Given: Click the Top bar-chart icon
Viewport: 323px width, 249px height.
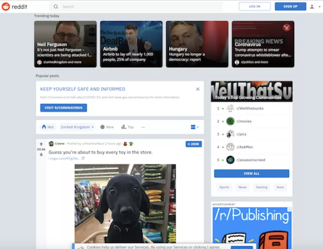Looking at the screenshot, I should click(x=124, y=127).
